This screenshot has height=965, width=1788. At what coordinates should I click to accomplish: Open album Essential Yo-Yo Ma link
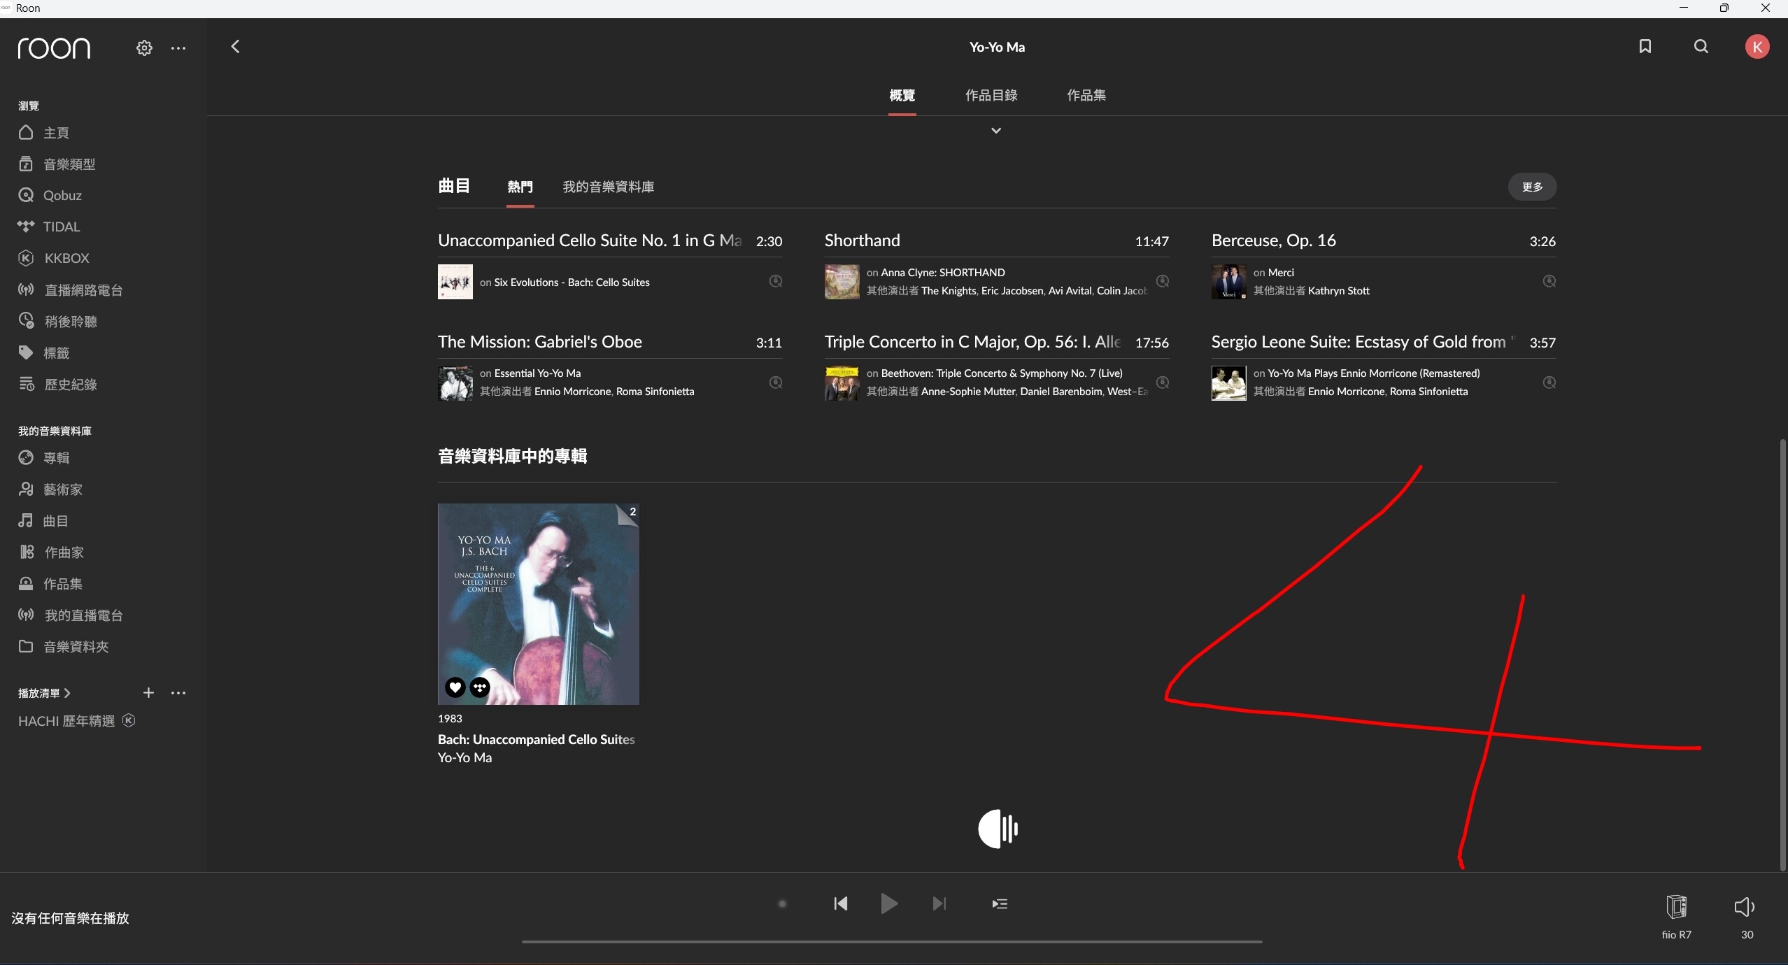click(x=537, y=373)
